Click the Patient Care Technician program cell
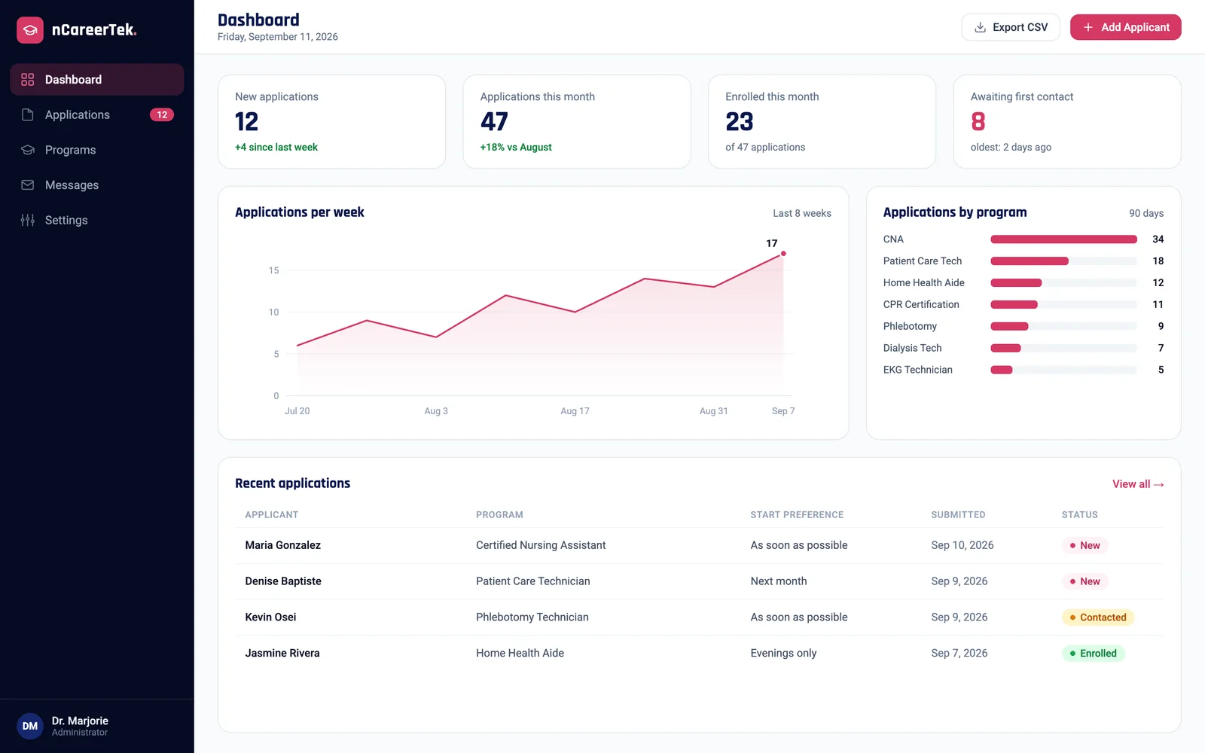The height and width of the screenshot is (753, 1205). (533, 581)
